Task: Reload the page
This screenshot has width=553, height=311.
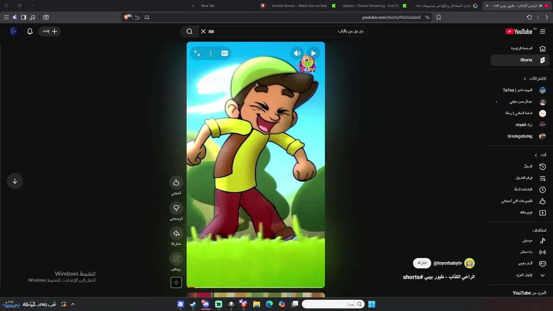Action: coord(529,17)
